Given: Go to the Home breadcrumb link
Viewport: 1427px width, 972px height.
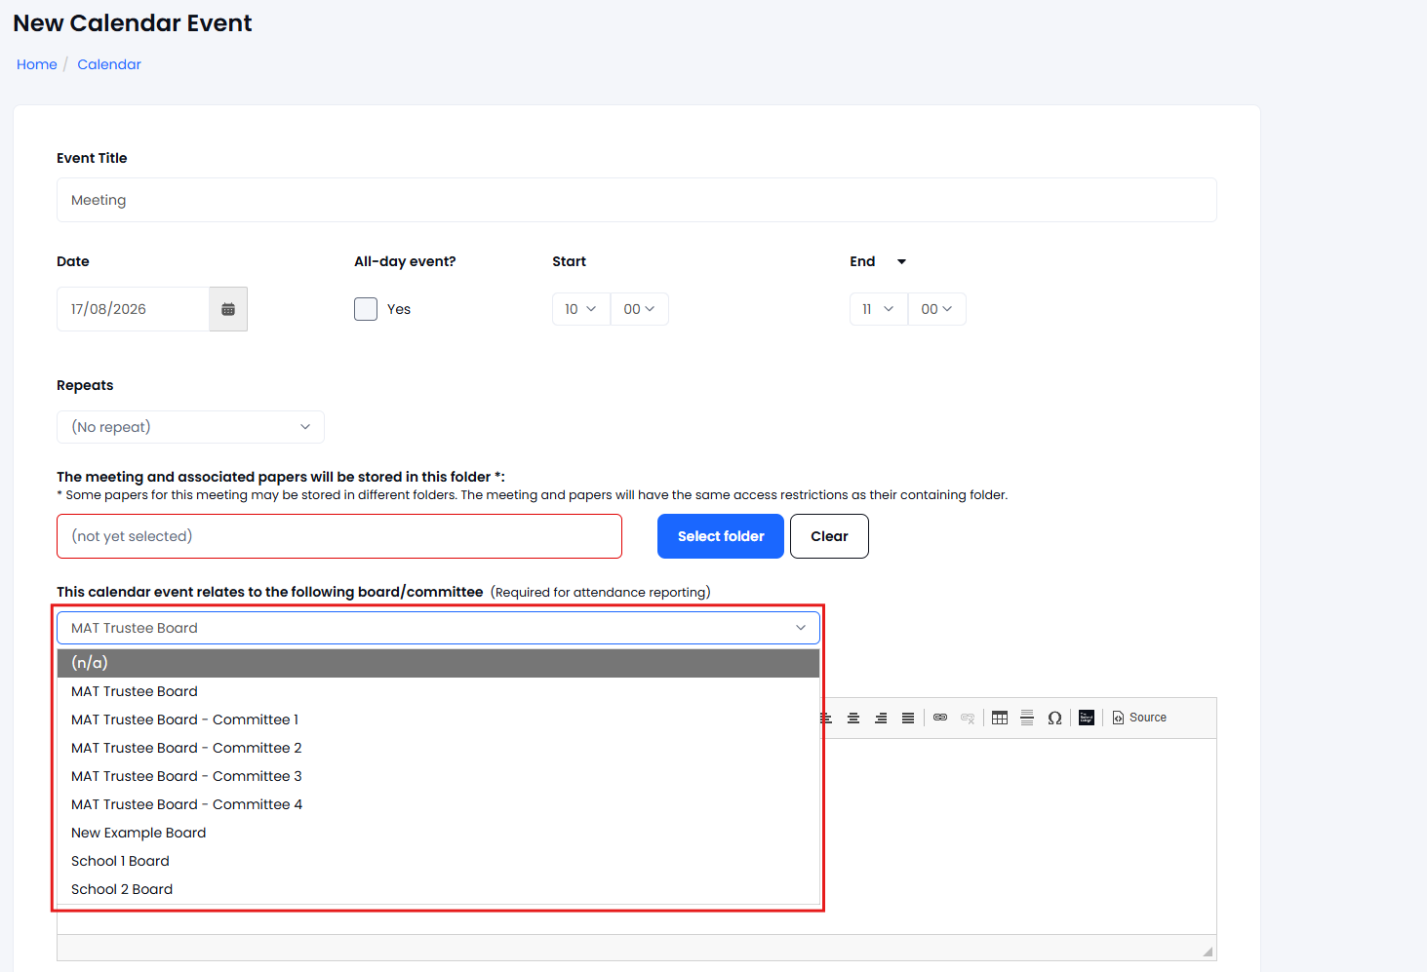Looking at the screenshot, I should pos(37,64).
